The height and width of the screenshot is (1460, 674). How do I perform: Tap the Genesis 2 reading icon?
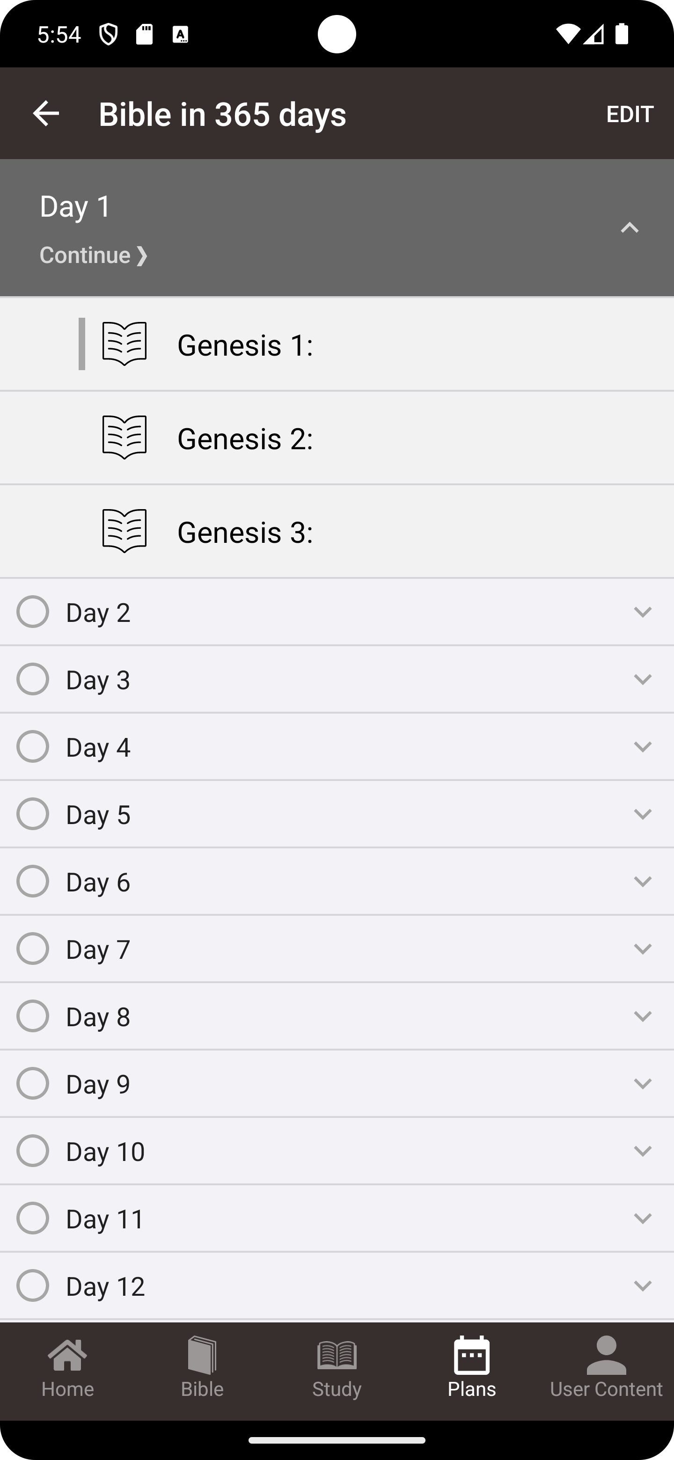tap(125, 438)
